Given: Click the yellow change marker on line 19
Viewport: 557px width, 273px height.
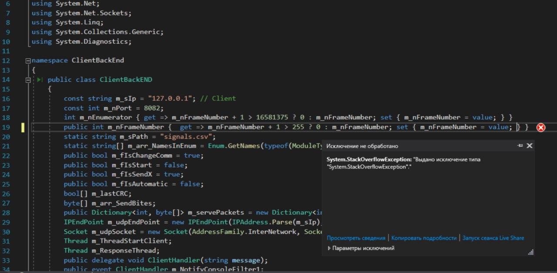Looking at the screenshot, I should 23,127.
